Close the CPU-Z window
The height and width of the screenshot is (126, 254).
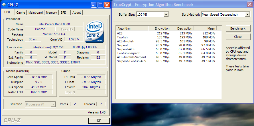107,5
